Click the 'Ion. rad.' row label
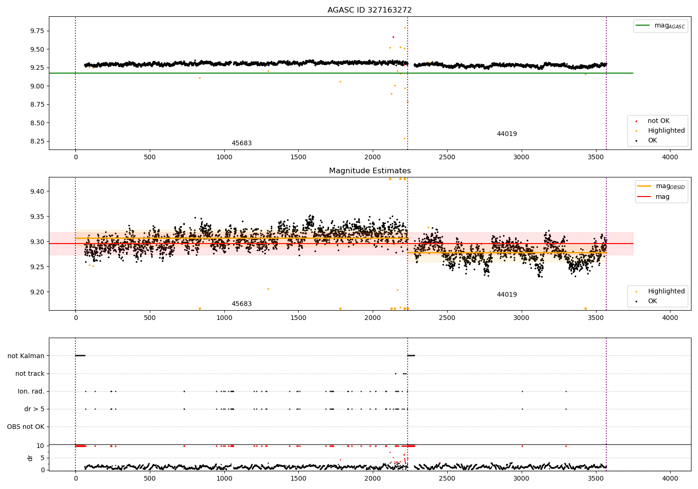The height and width of the screenshot is (489, 698). (x=31, y=392)
